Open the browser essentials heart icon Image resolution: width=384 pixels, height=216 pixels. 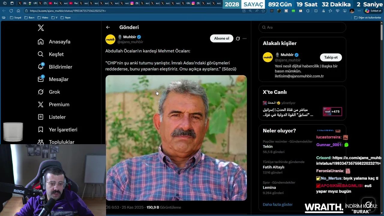337,11
